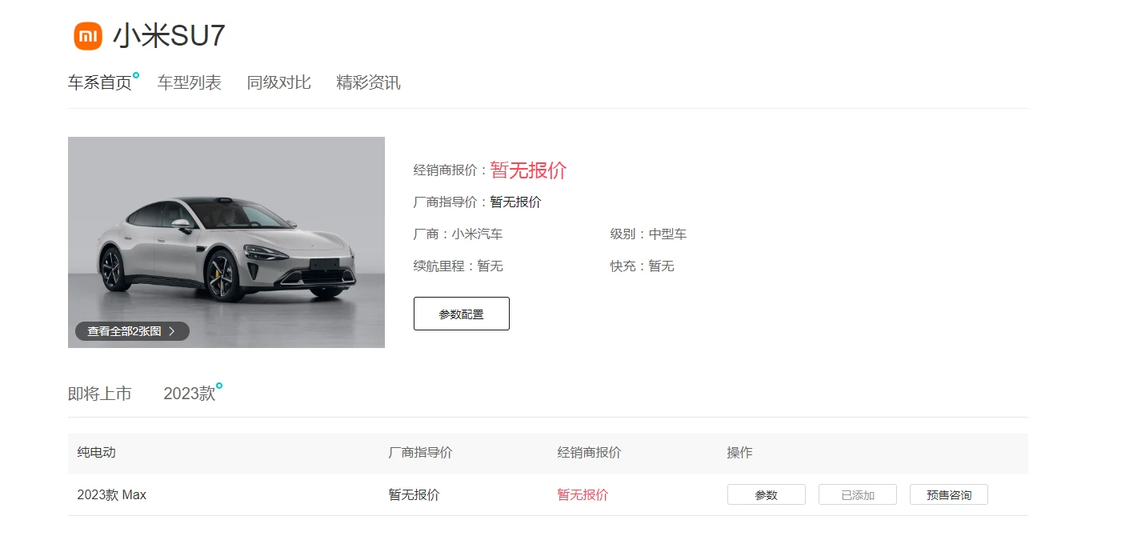This screenshot has width=1121, height=544.
Task: Click the 参数 button for 2023款 Max
Action: point(767,494)
